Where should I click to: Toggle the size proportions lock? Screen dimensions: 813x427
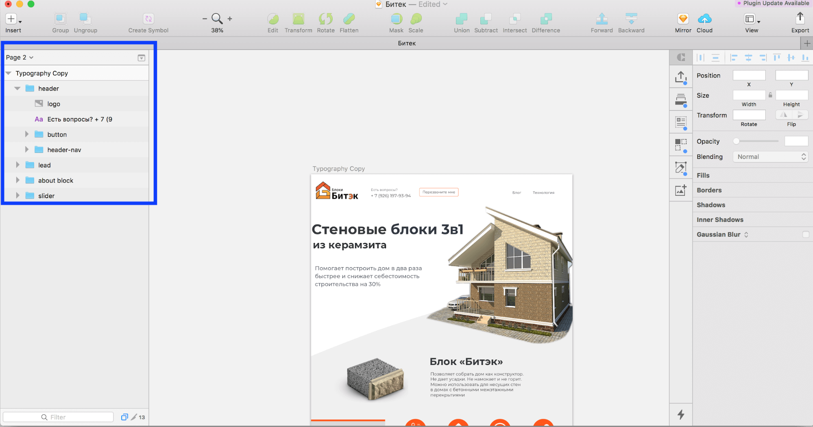(770, 95)
